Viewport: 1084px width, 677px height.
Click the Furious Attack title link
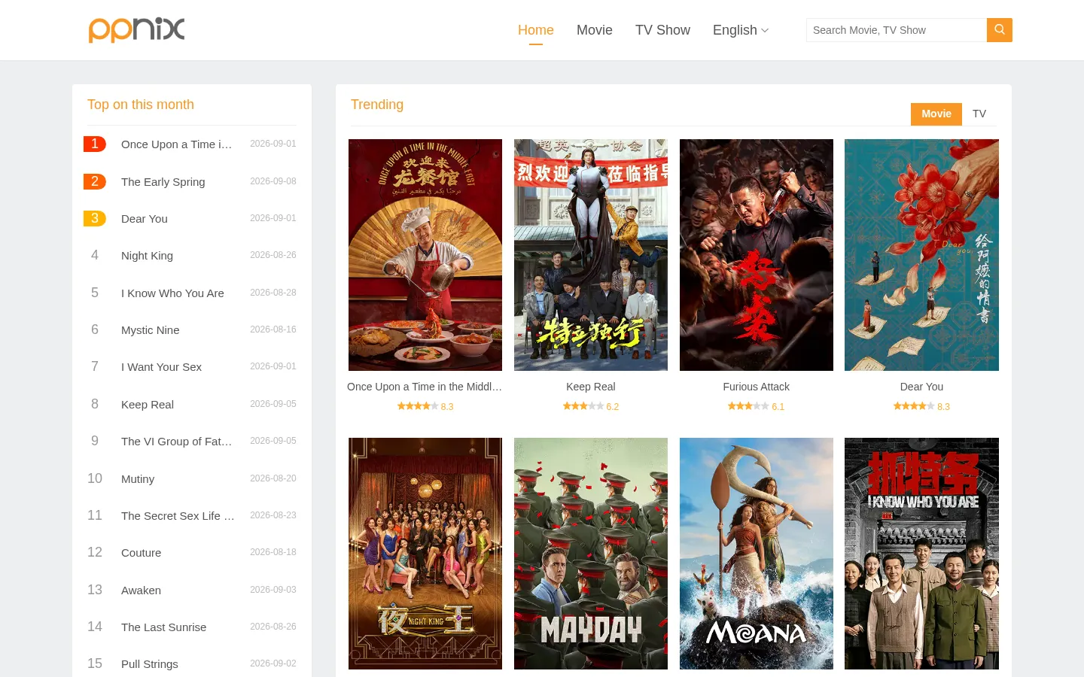[757, 387]
